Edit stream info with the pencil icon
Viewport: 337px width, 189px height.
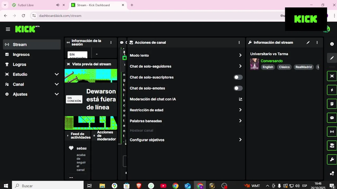[x=308, y=43]
